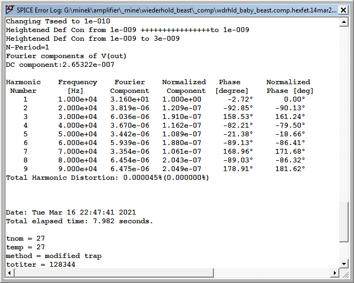Click the 'Changing Tseed to 1e-010' line
This screenshot has height=283, width=354.
click(58, 21)
